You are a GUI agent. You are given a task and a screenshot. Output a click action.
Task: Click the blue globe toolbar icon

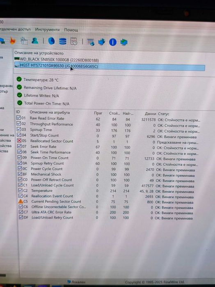pos(51,41)
